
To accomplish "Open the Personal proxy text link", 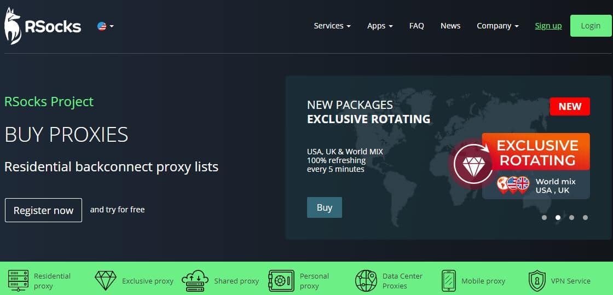I will 314,281.
